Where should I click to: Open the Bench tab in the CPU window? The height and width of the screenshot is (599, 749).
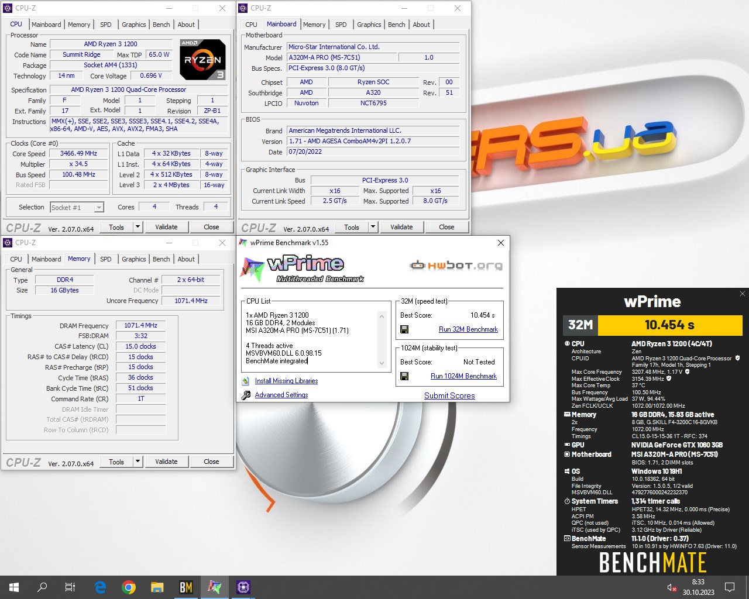click(162, 25)
